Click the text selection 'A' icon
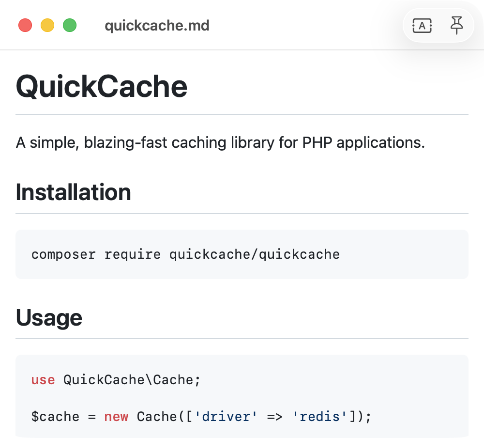 422,26
